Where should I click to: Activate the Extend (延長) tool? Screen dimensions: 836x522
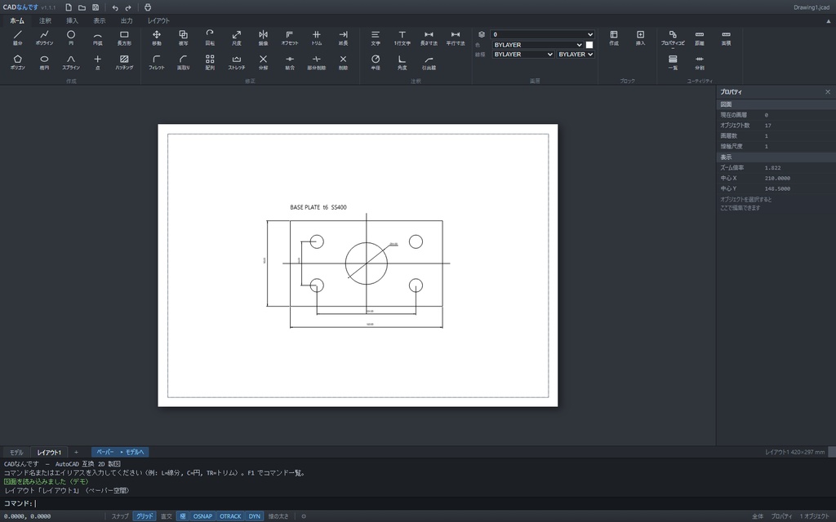click(344, 38)
